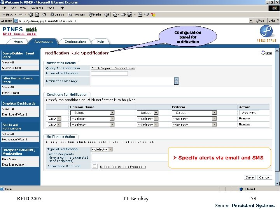Image resolution: width=280 pixels, height=210 pixels.
Task: Expand the address bar dropdown arrow
Action: point(251,21)
